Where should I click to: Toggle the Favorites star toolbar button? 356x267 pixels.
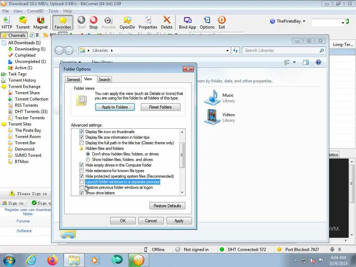coord(63,23)
